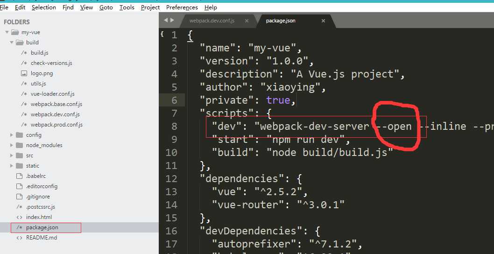Open webpack.dev.conf.js in the sidebar
494x254 pixels.
(55, 114)
